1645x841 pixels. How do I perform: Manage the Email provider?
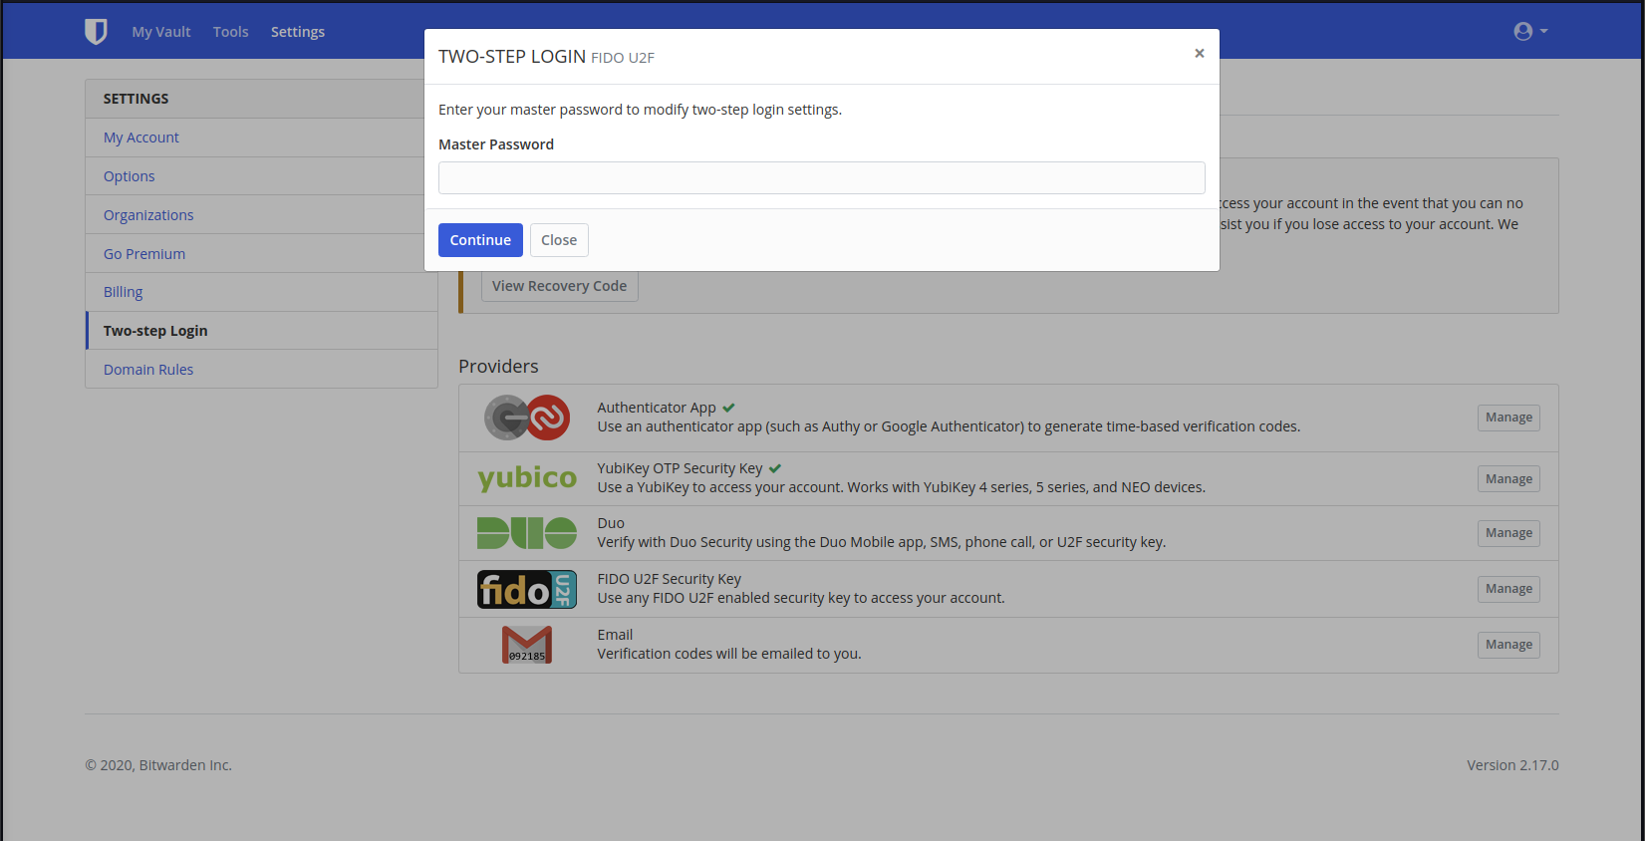coord(1508,645)
